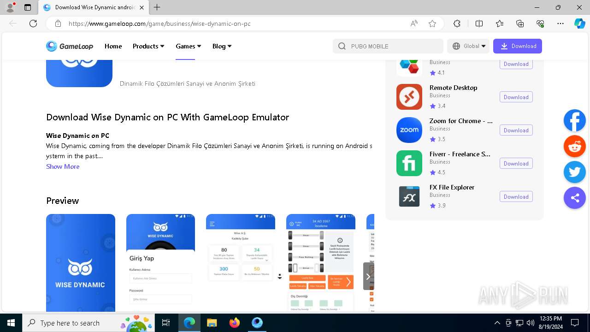Click the Read aloud icon
590x332 pixels.
(x=414, y=24)
